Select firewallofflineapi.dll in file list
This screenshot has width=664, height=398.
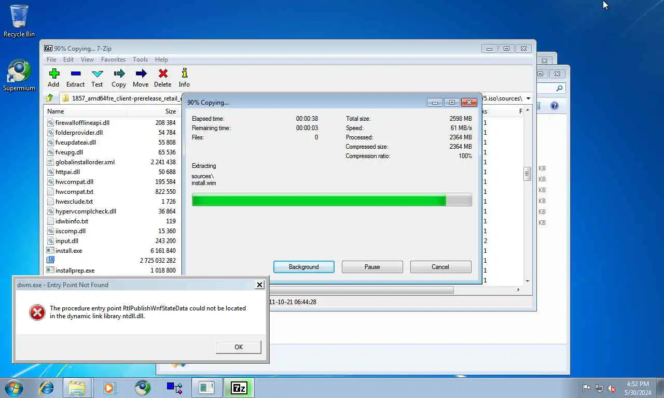(x=82, y=123)
